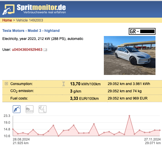This screenshot has height=147, width=162.
Task: Enlarge the white Tesla Model 3 photo
Action: [x=130, y=55]
